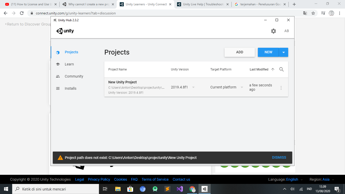Image resolution: width=345 pixels, height=194 pixels.
Task: Click the warning triangle in the error bar
Action: [x=60, y=158]
